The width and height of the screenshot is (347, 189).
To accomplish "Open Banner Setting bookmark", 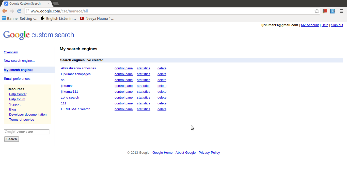I will tap(20, 18).
